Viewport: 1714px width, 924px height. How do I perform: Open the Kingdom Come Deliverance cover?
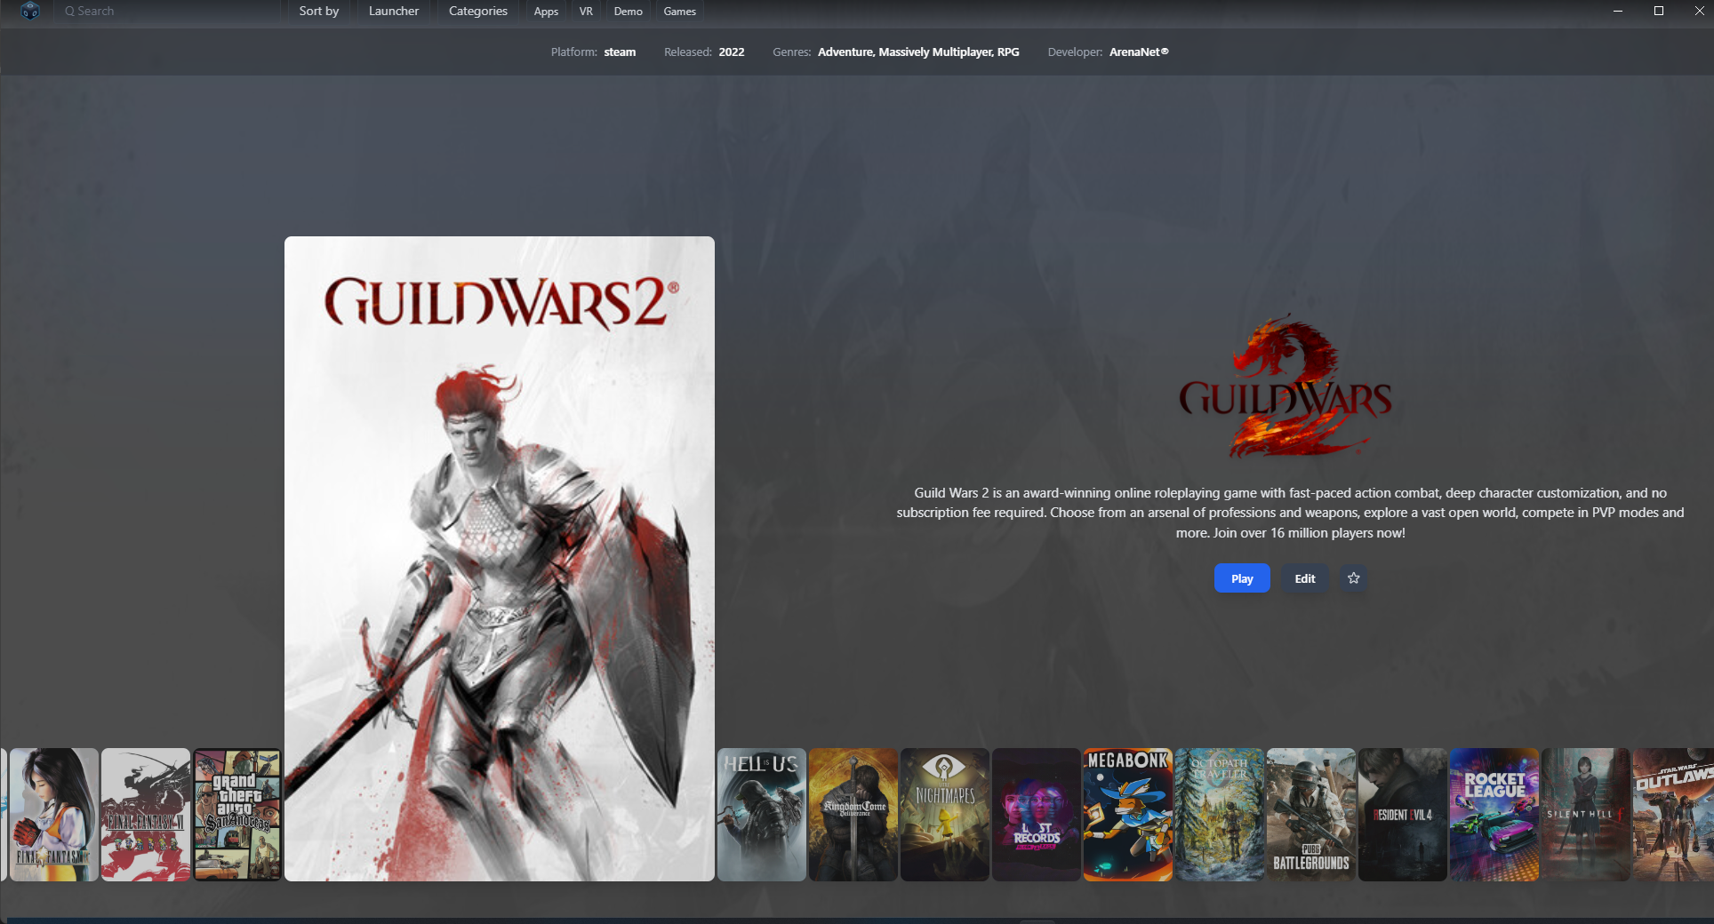click(x=853, y=815)
